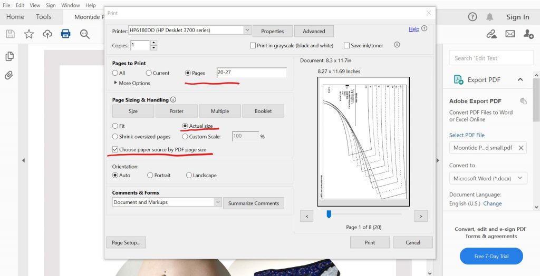Click the help question mark icon in the Acrobat header
This screenshot has height=276, width=540.
coord(472,16)
